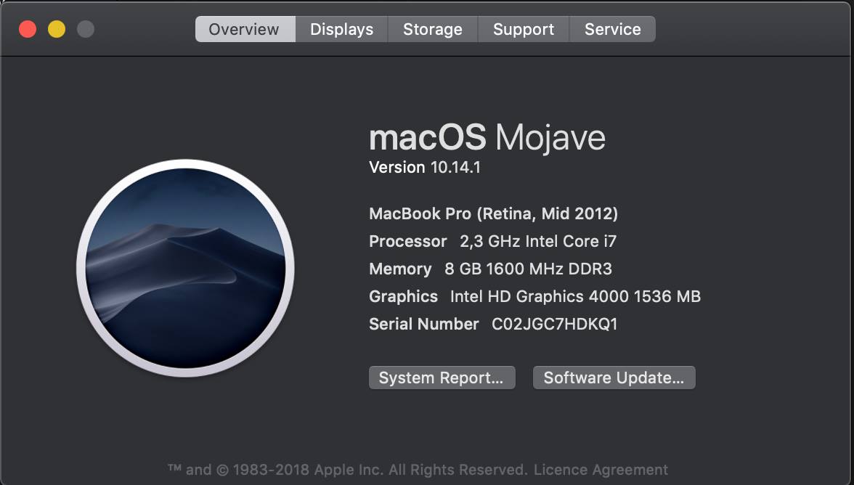Click the Memory 8 GB 1600 MHz line

pos(490,269)
